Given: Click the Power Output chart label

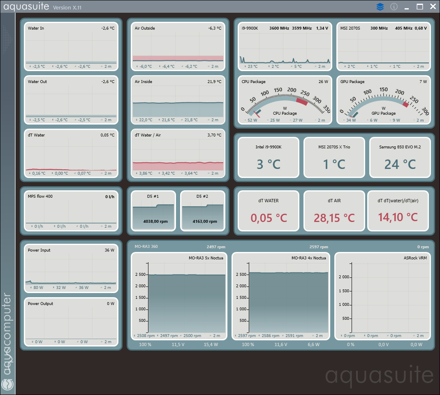Looking at the screenshot, I should pyautogui.click(x=40, y=303).
